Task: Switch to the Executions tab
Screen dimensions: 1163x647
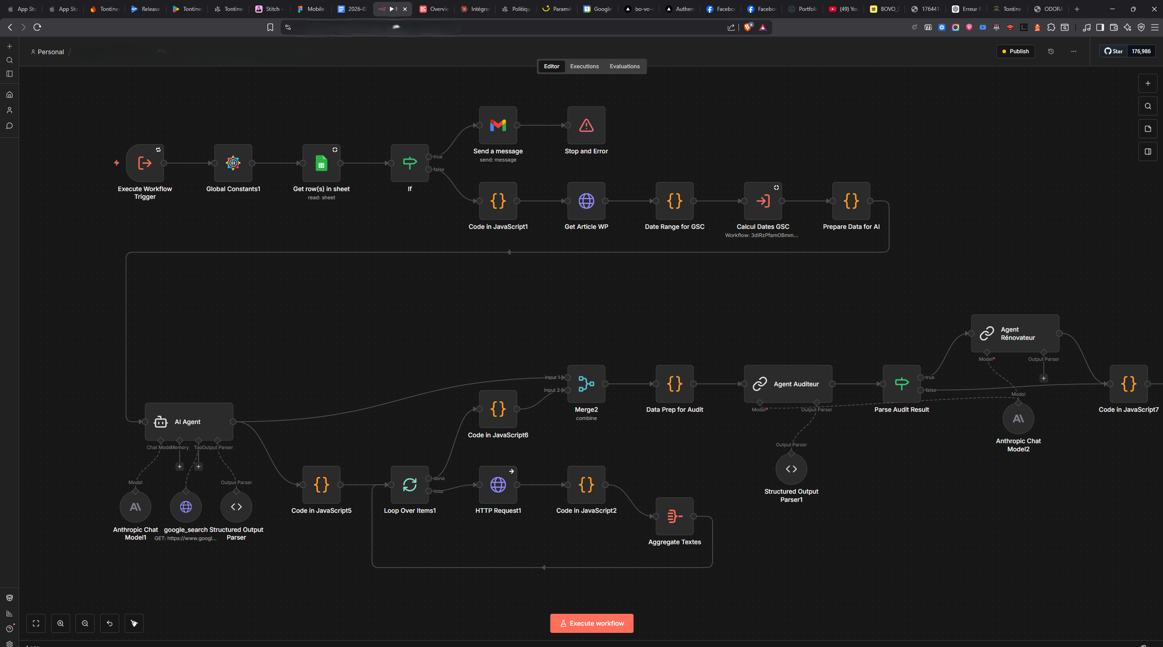Action: 584,66
